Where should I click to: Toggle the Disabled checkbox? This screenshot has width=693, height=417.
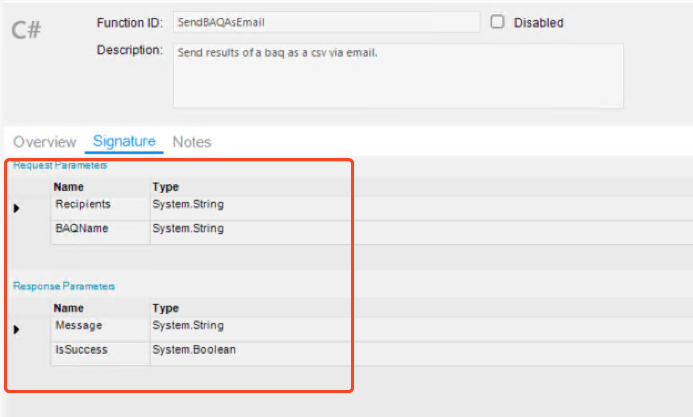click(x=498, y=22)
